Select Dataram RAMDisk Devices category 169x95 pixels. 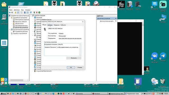tap(44, 20)
